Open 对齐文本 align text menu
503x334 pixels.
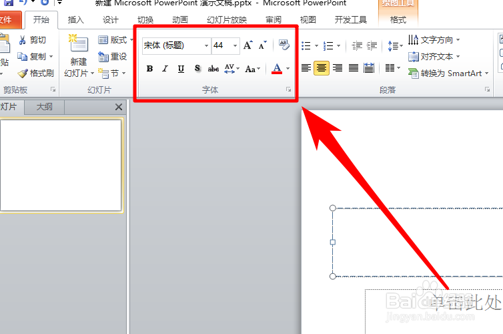pos(434,57)
